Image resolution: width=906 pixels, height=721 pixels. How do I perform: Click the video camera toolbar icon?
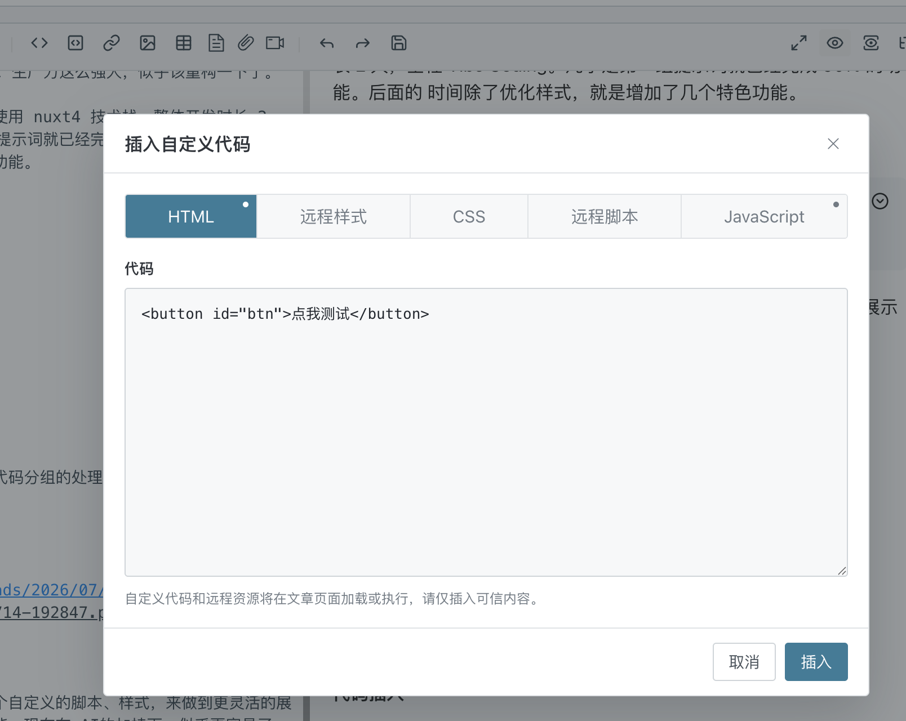point(275,43)
